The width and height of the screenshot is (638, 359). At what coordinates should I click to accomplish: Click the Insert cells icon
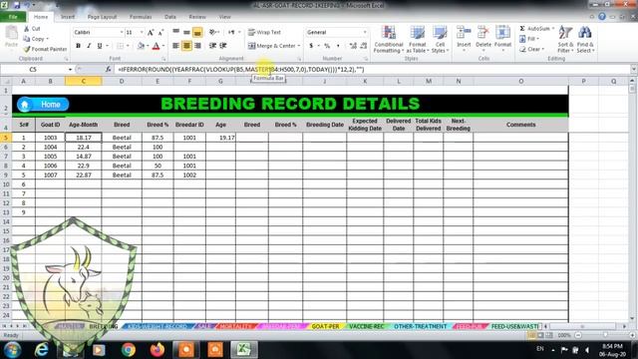[464, 33]
